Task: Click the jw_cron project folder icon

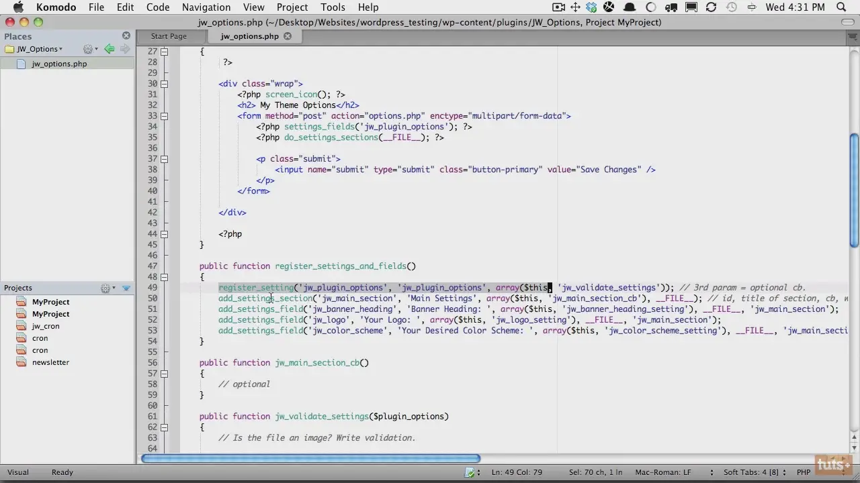Action: click(x=21, y=326)
